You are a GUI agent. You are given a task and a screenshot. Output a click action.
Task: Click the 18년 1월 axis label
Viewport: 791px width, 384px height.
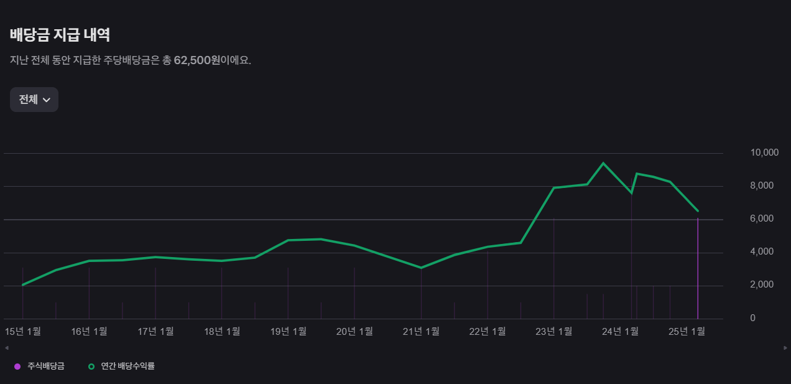[x=222, y=332]
